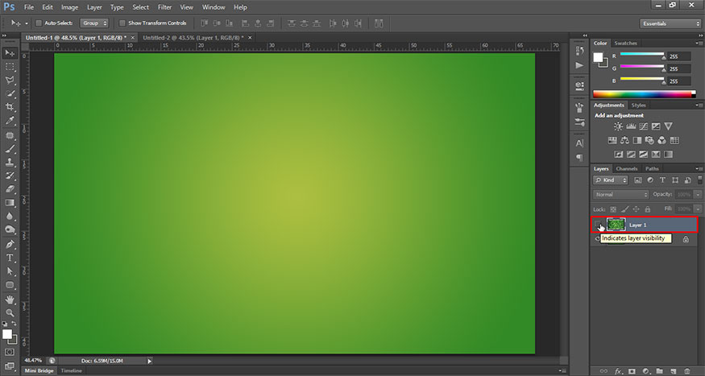
Task: Open the History panel icon
Action: coord(579,52)
